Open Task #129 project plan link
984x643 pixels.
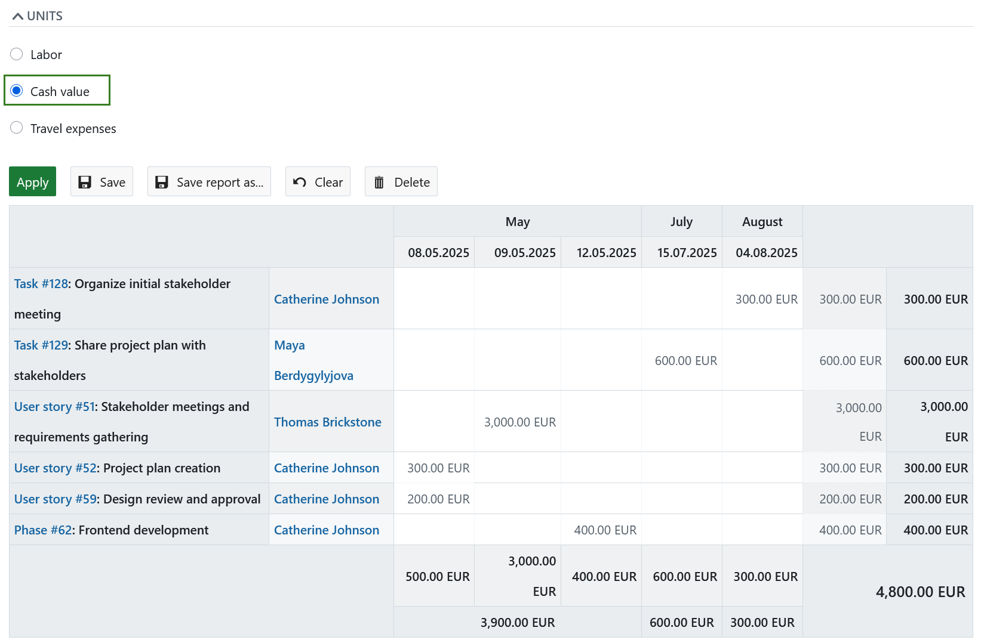(x=40, y=345)
